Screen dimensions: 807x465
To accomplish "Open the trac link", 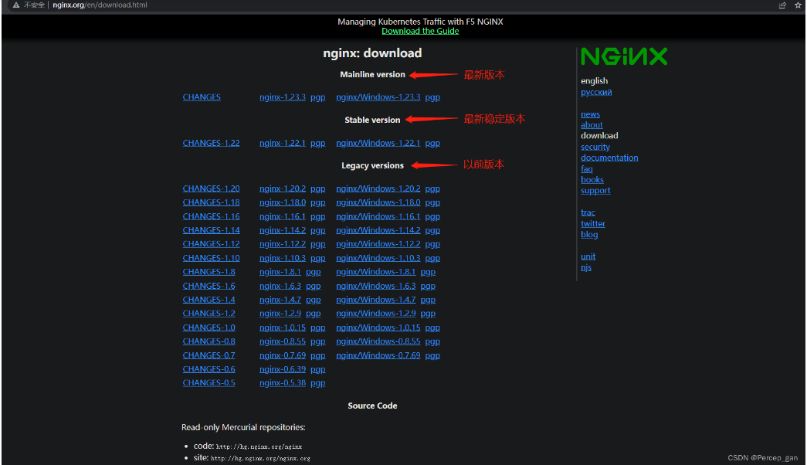I will click(x=588, y=212).
